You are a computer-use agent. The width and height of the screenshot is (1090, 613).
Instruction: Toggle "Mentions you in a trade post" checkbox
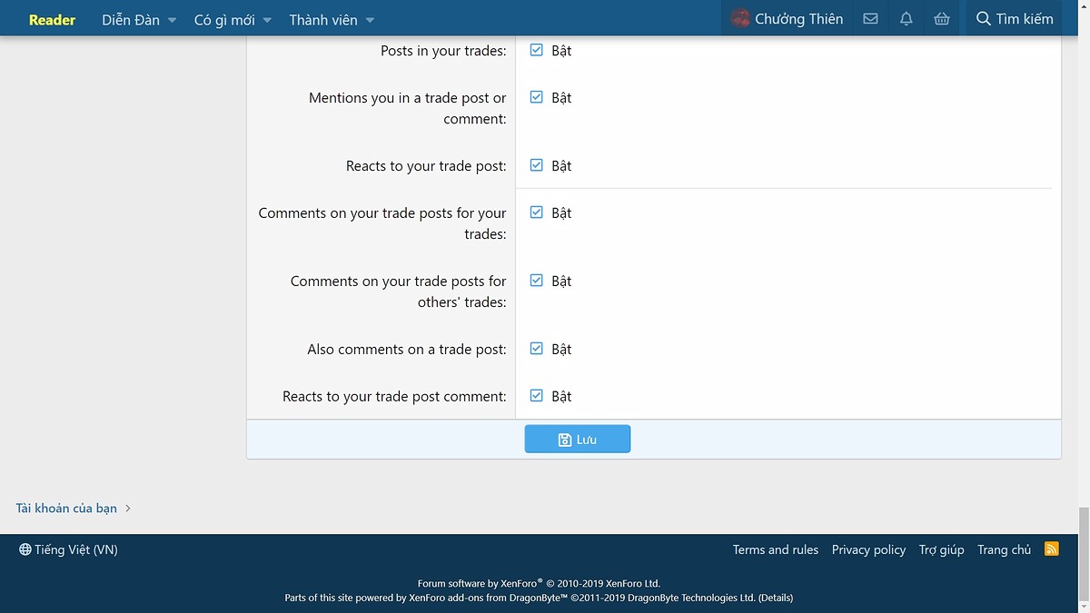click(537, 97)
